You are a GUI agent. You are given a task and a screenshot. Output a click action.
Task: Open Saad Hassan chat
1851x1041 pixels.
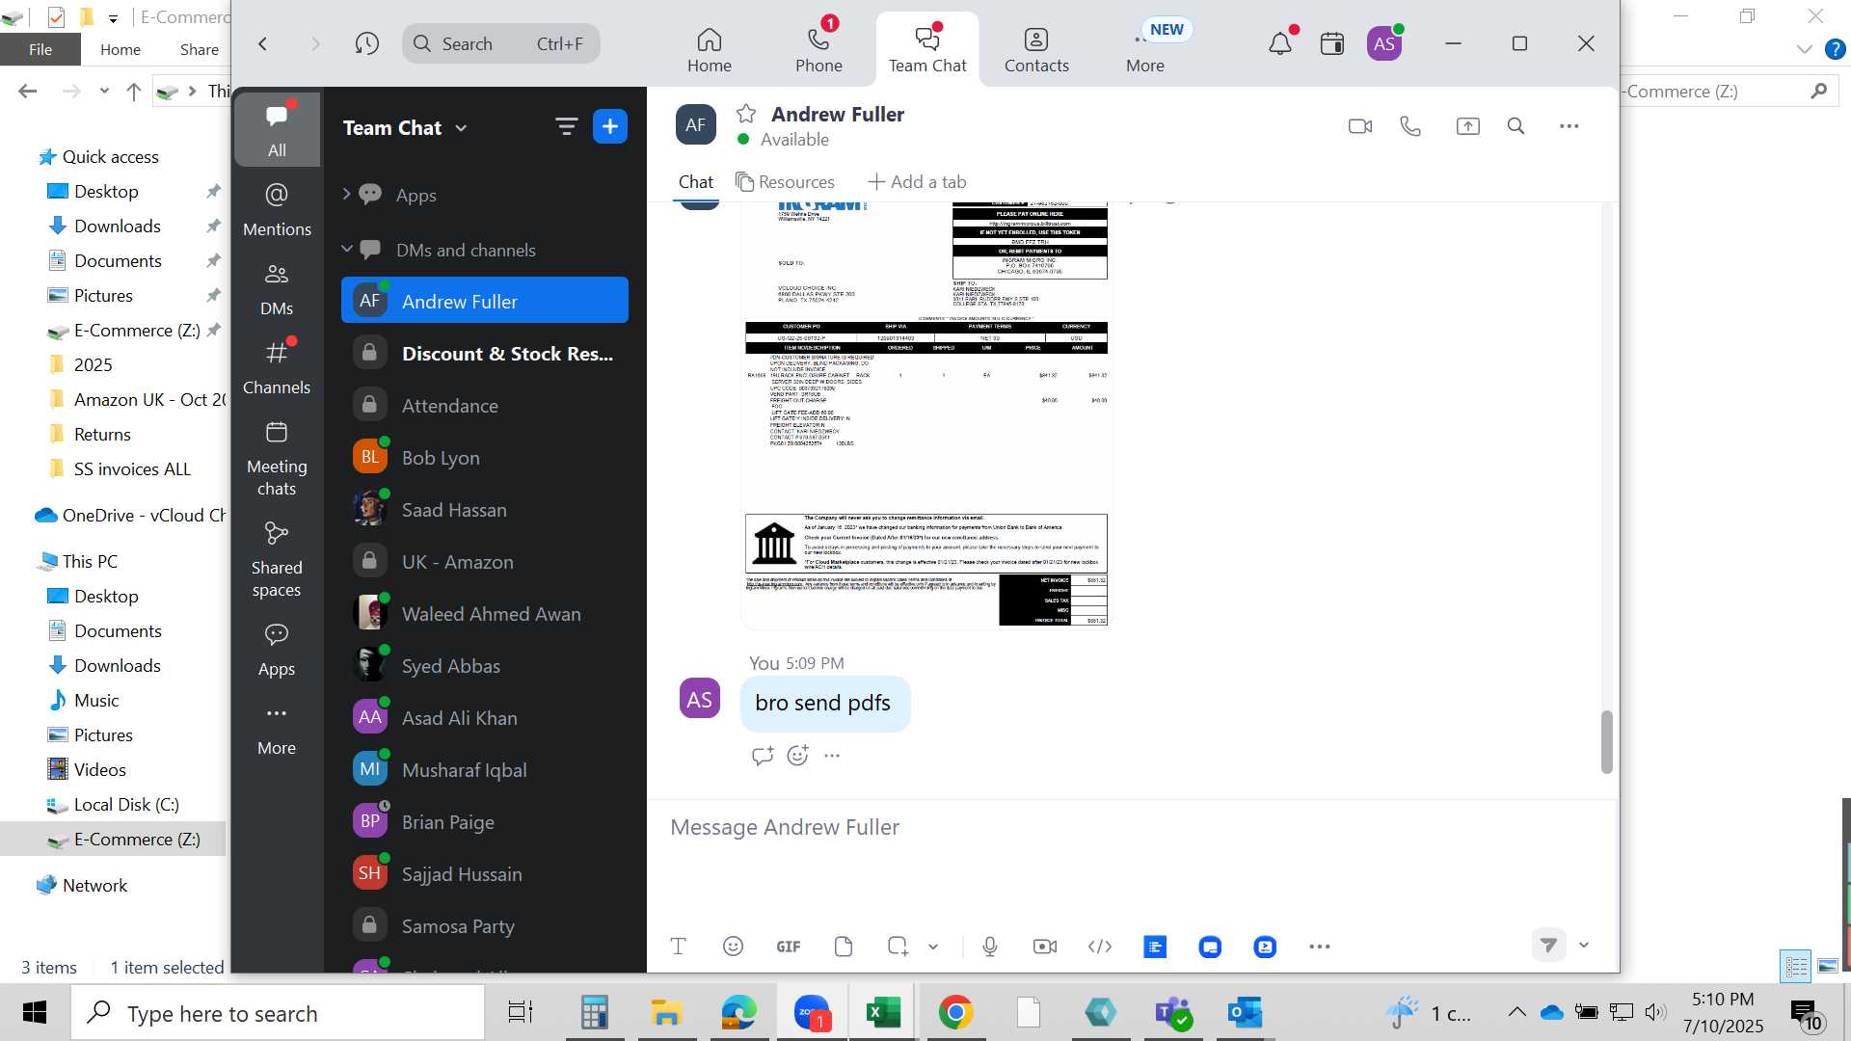tap(485, 510)
